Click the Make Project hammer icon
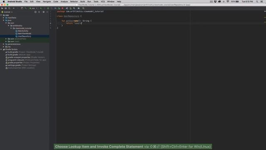 [x=26, y=8]
